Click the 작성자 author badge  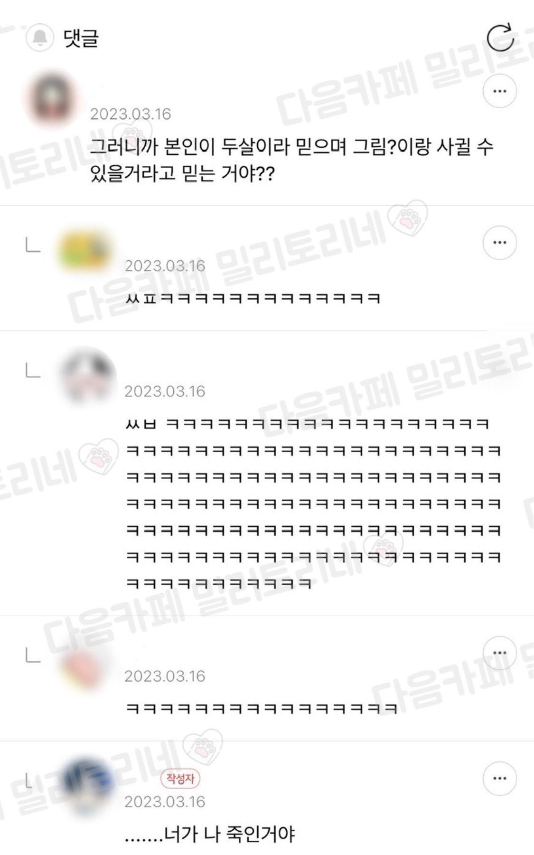180,779
